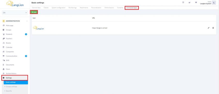Open Communication section in sidebar
The width and height of the screenshot is (219, 94).
11,56
